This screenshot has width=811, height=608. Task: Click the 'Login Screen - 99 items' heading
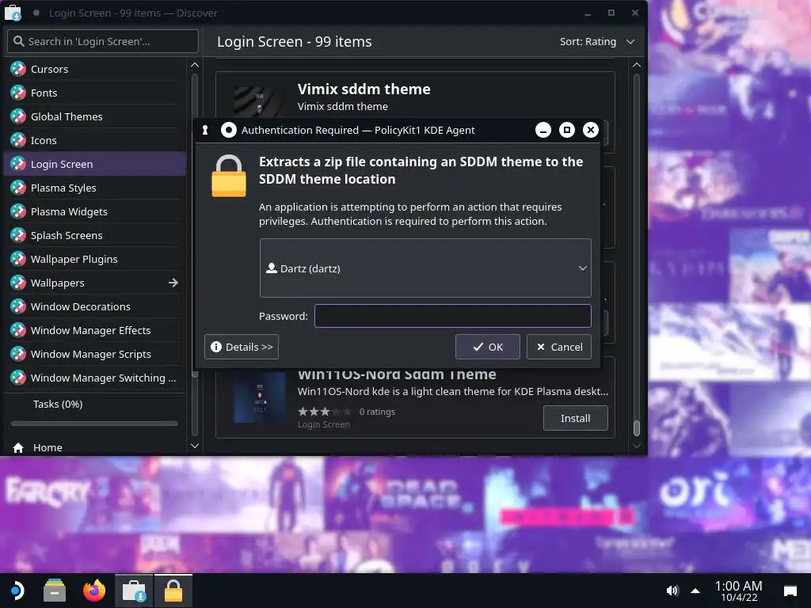tap(295, 41)
